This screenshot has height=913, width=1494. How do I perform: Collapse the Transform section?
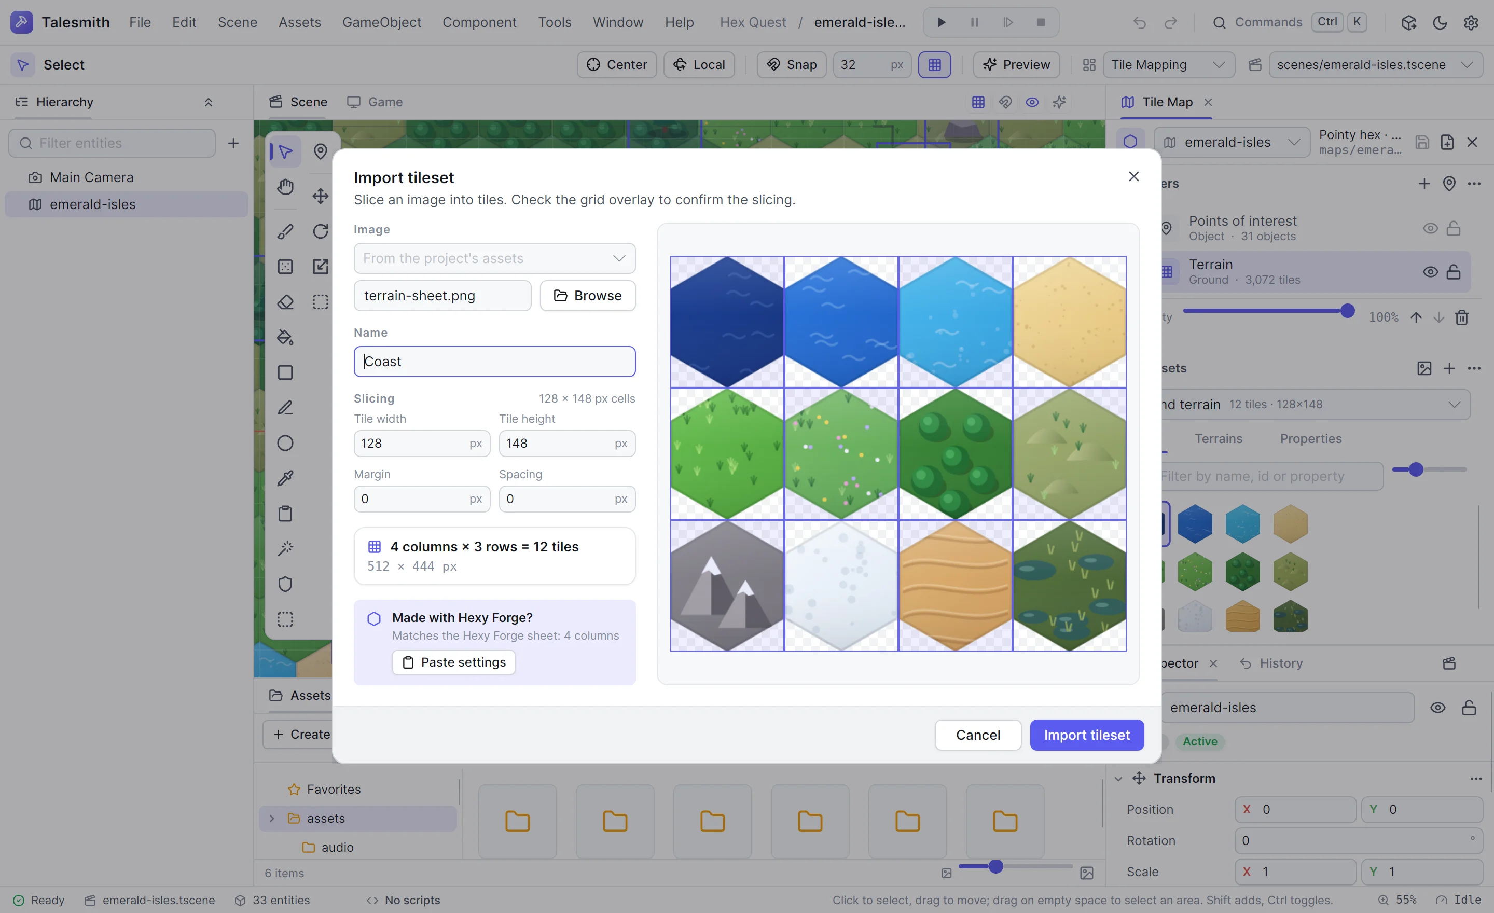1118,779
